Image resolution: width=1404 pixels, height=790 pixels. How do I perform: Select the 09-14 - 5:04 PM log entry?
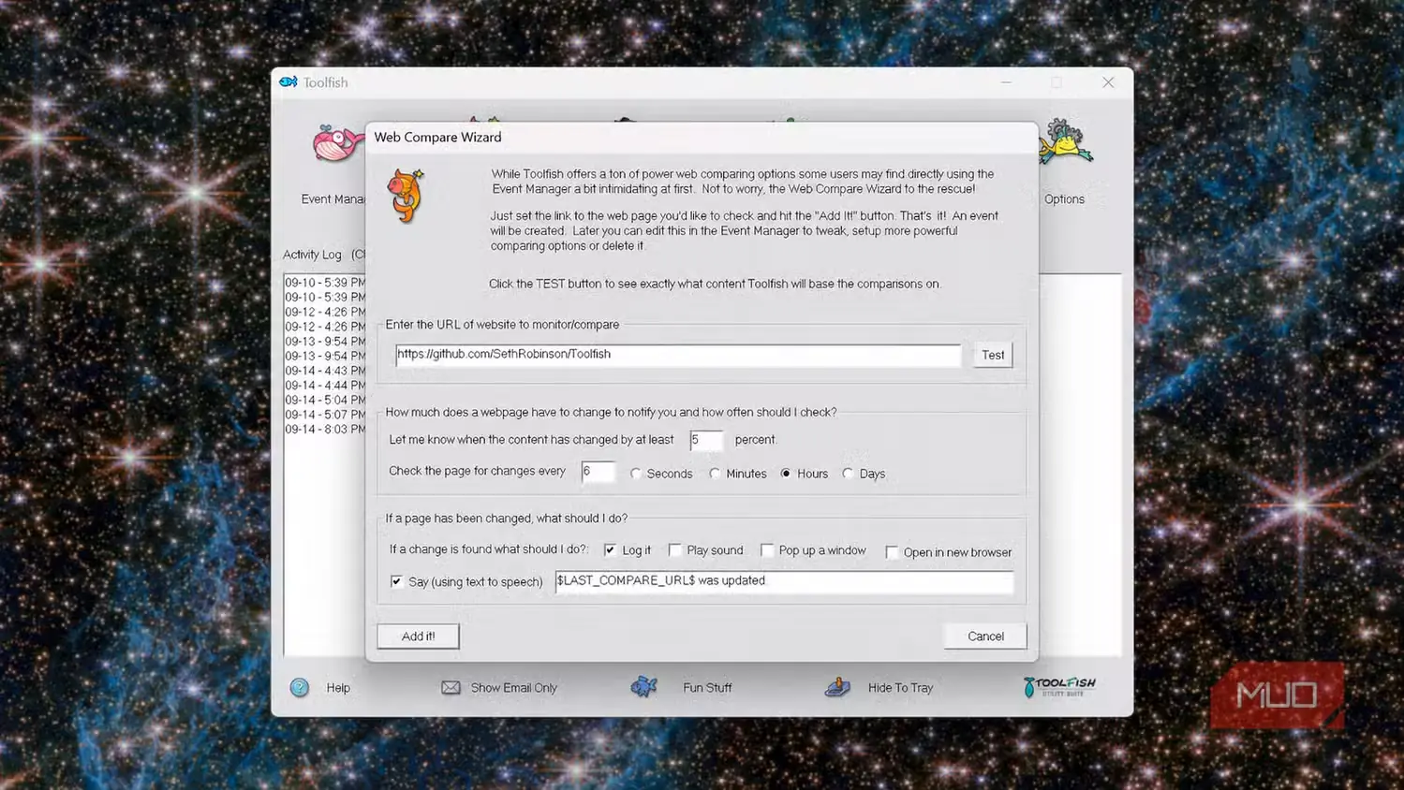coord(325,400)
